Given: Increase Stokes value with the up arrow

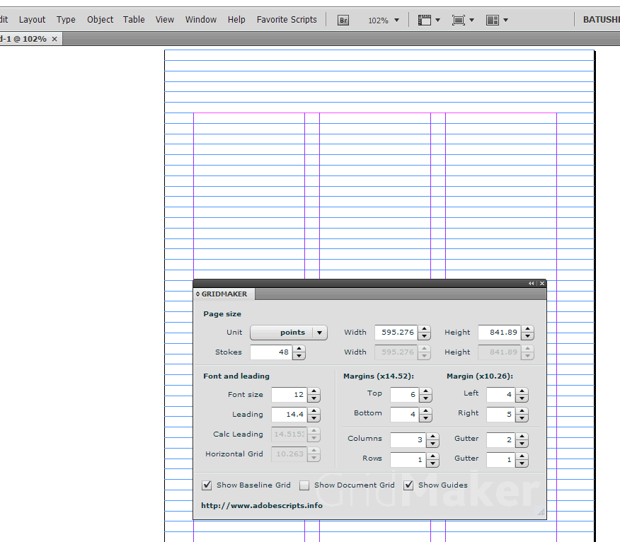Looking at the screenshot, I should [x=299, y=349].
